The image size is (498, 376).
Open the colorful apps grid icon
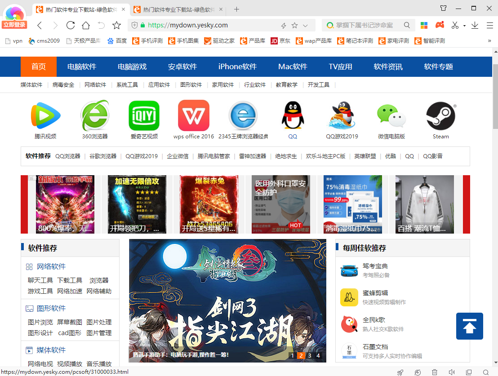point(424,25)
